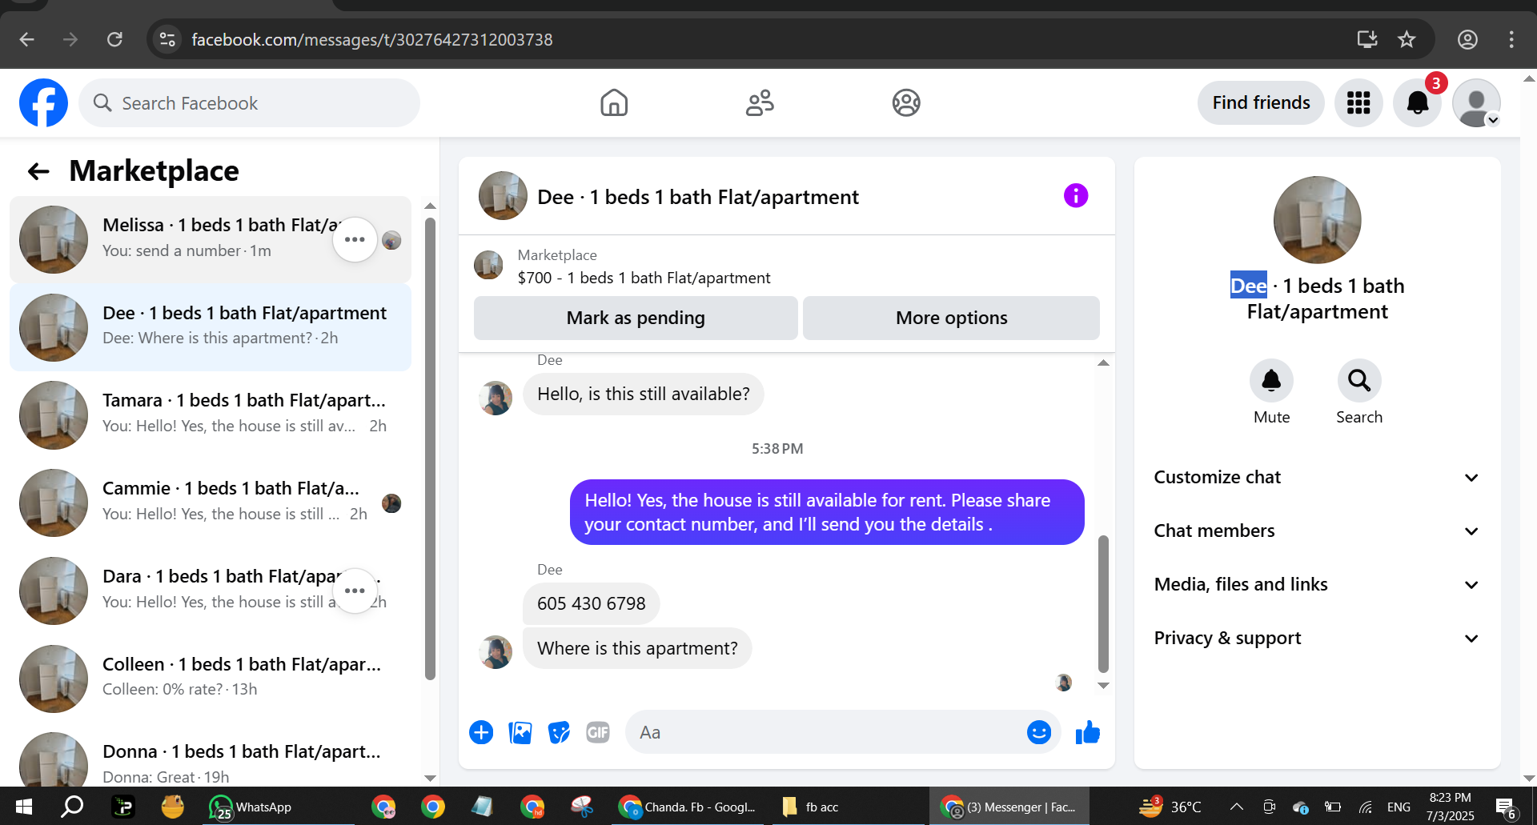Click Find friends button

tap(1261, 102)
